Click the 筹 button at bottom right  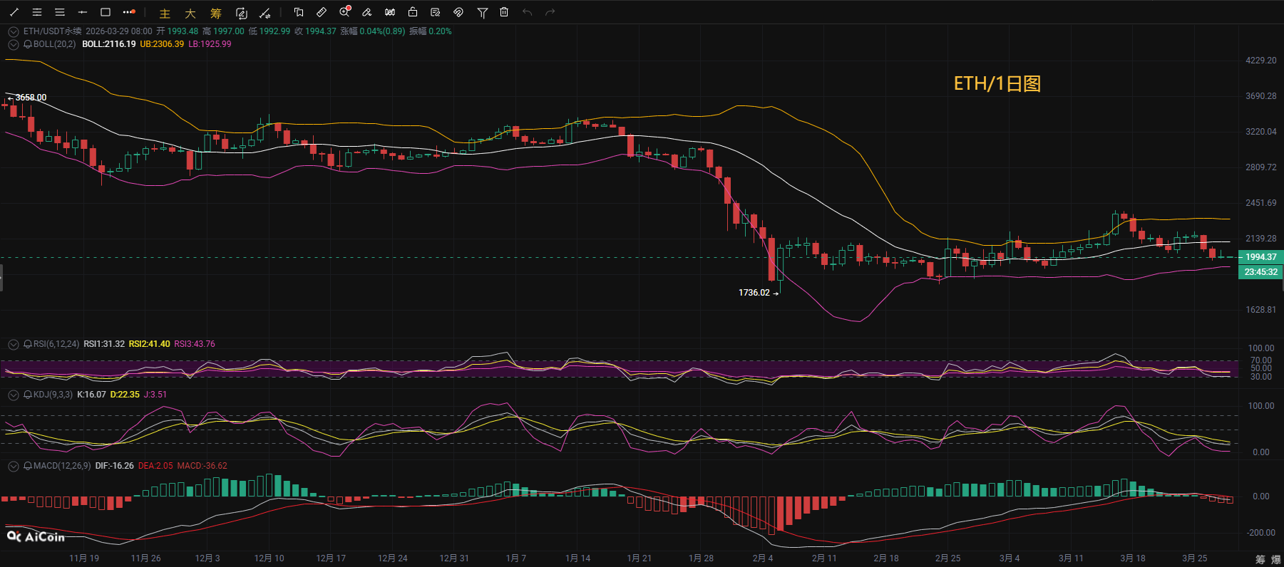click(1260, 559)
